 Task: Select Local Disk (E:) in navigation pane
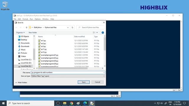(25, 66)
